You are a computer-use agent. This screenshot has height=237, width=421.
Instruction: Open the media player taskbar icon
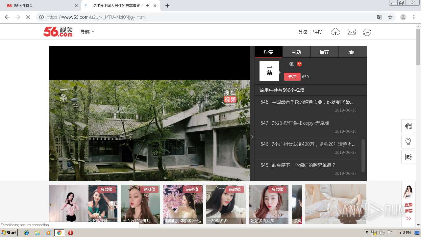click(x=48, y=233)
